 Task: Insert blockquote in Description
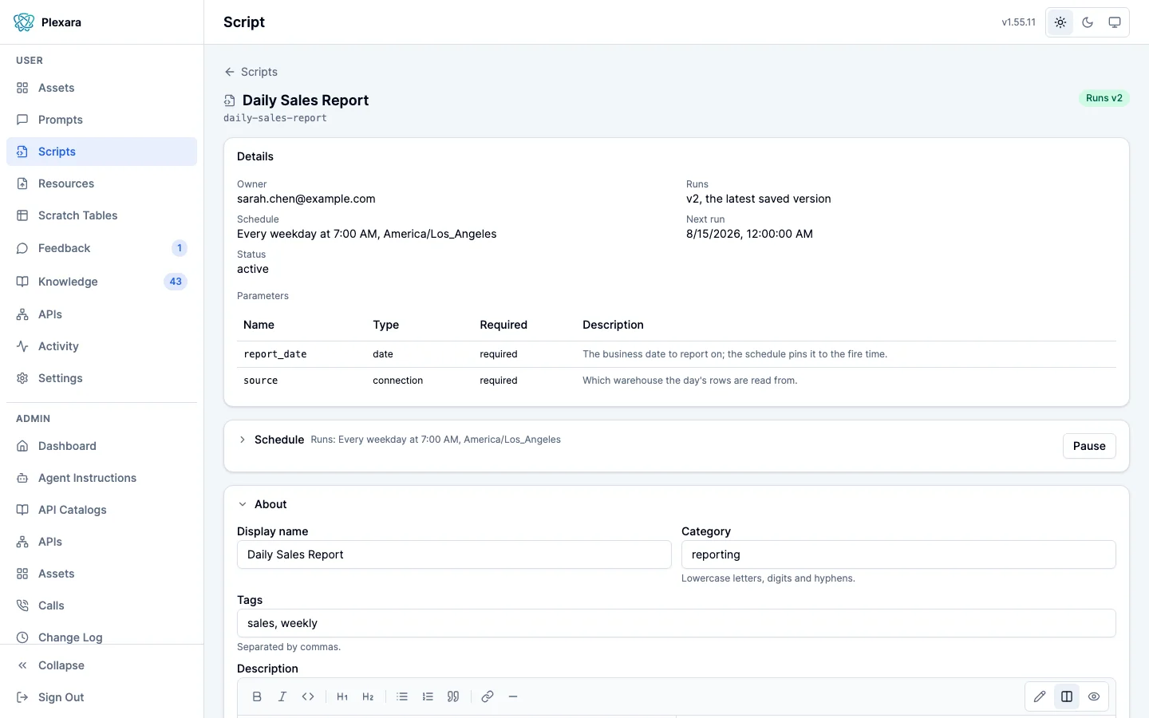click(453, 696)
